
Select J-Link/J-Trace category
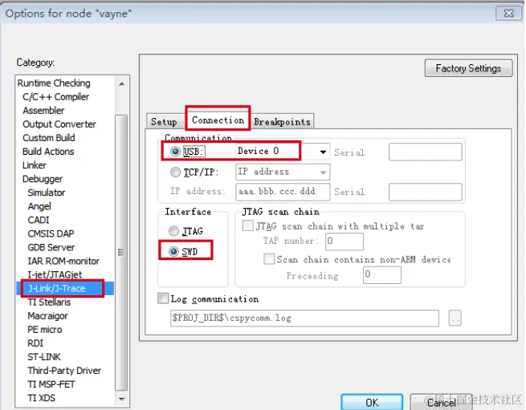click(x=56, y=288)
